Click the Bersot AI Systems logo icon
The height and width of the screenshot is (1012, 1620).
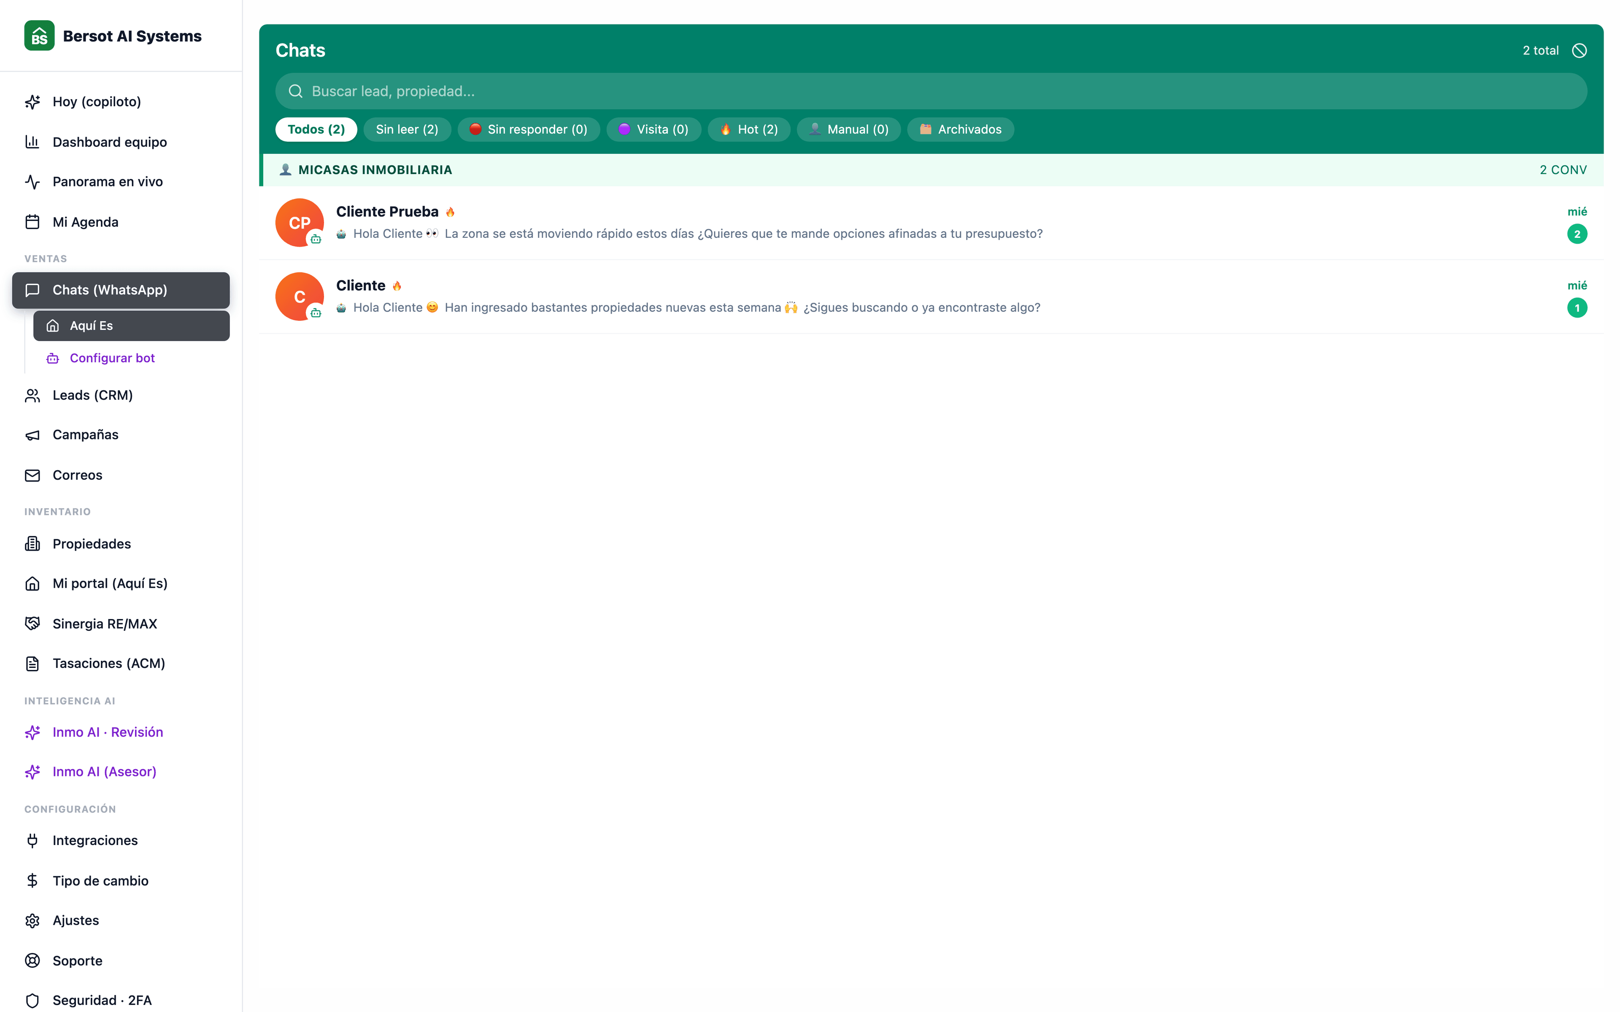[x=39, y=35]
